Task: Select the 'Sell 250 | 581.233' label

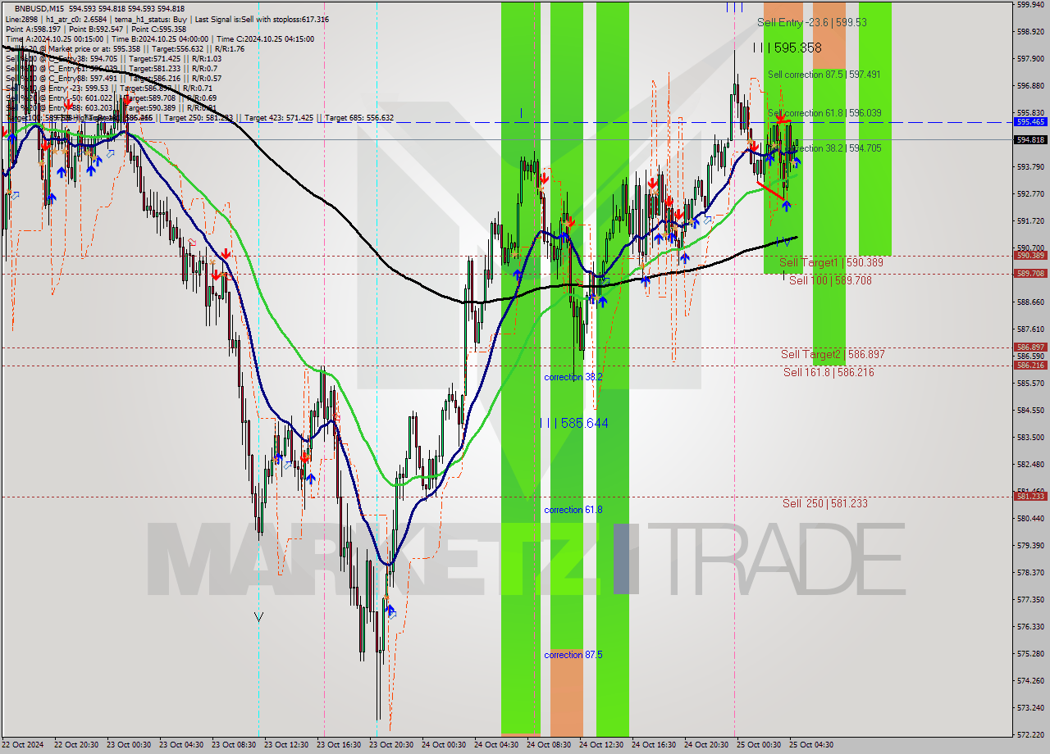Action: (x=824, y=503)
